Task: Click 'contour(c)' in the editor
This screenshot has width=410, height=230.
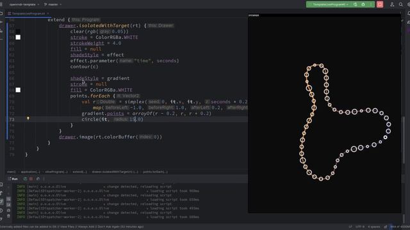Action: tap(84, 66)
